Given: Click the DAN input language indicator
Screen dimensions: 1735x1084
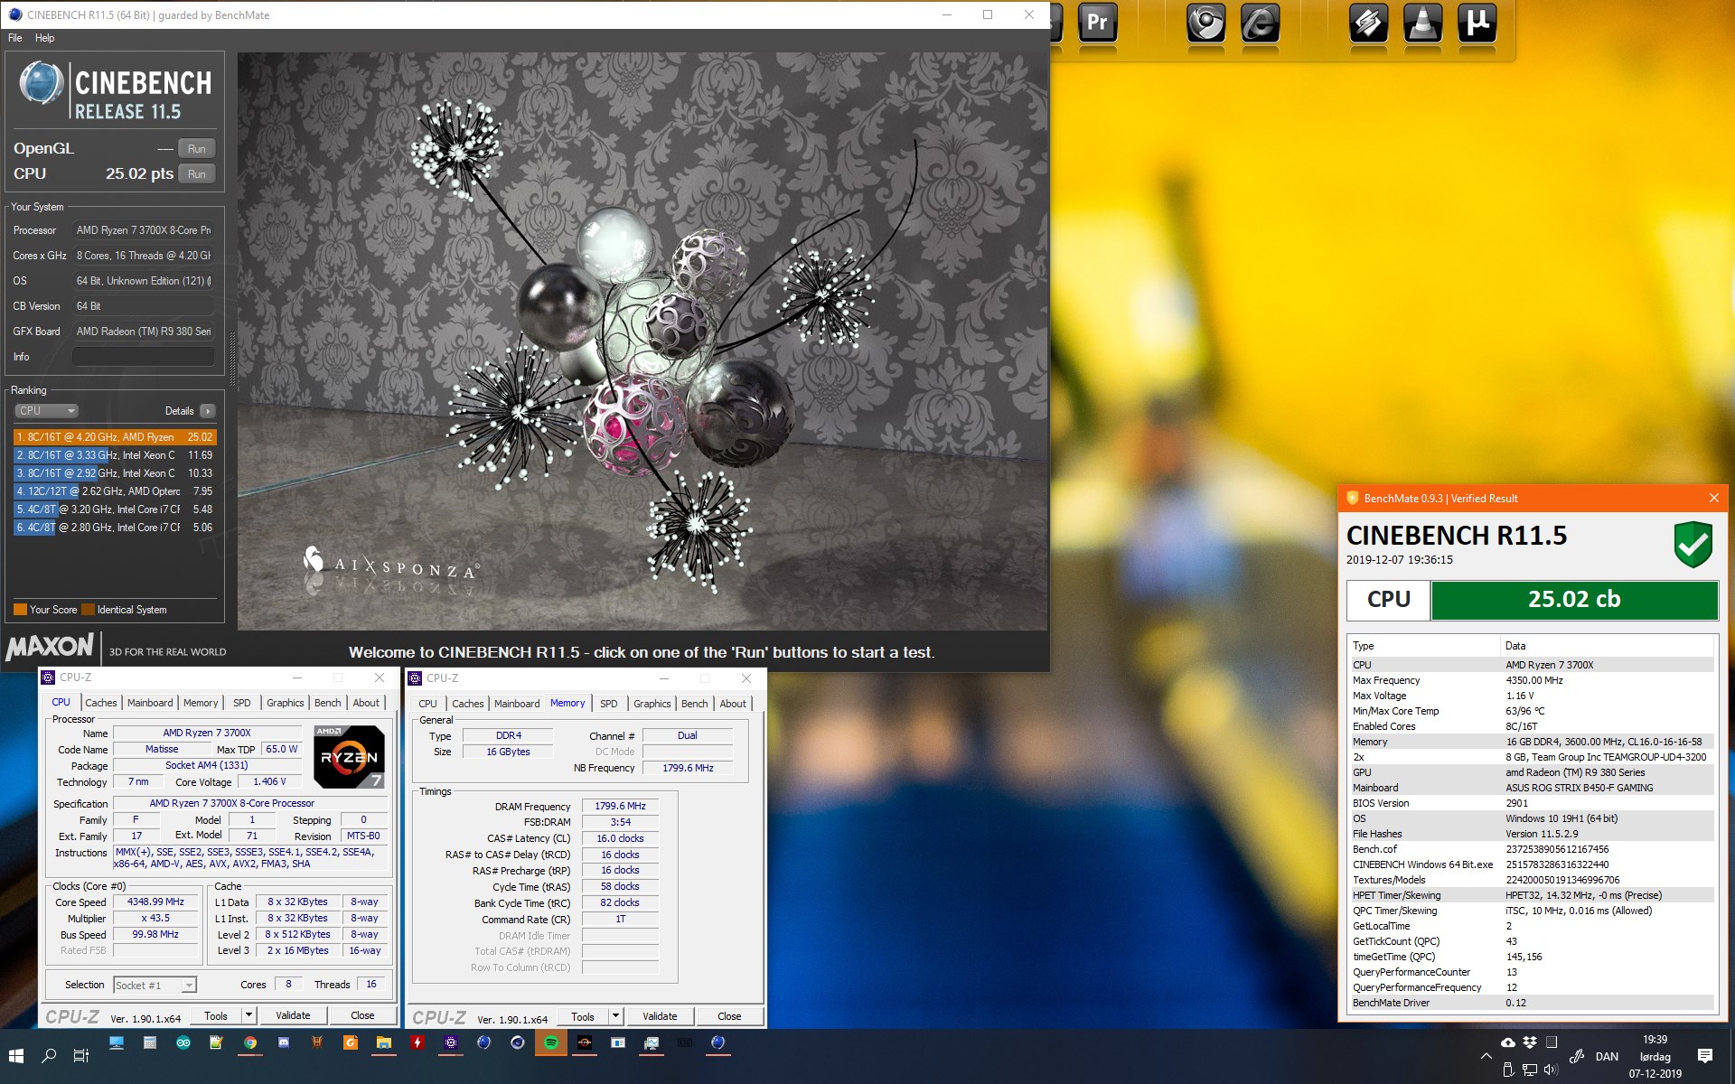Looking at the screenshot, I should (x=1607, y=1056).
